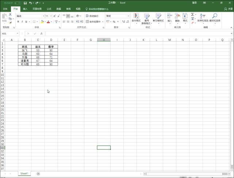This screenshot has height=178, width=234.
Task: Click the Decrease Decimal icon
Action: pos(128,22)
